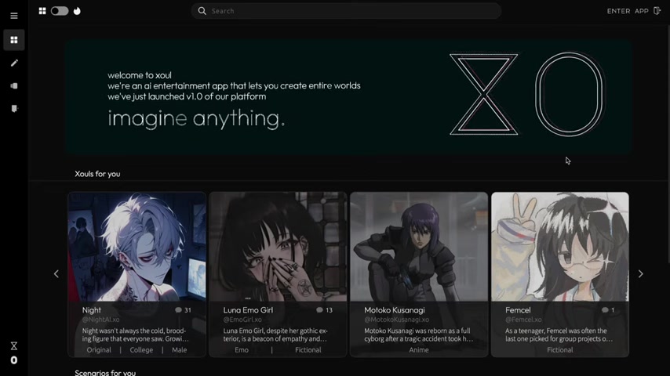Click the pencil create icon in sidebar
The image size is (670, 376).
coord(13,63)
